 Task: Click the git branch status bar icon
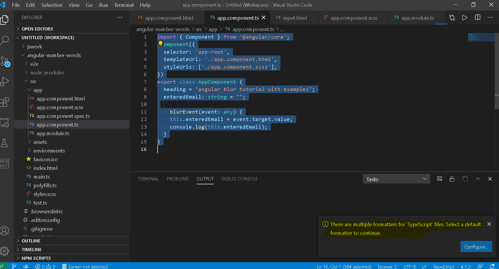pos(14,266)
